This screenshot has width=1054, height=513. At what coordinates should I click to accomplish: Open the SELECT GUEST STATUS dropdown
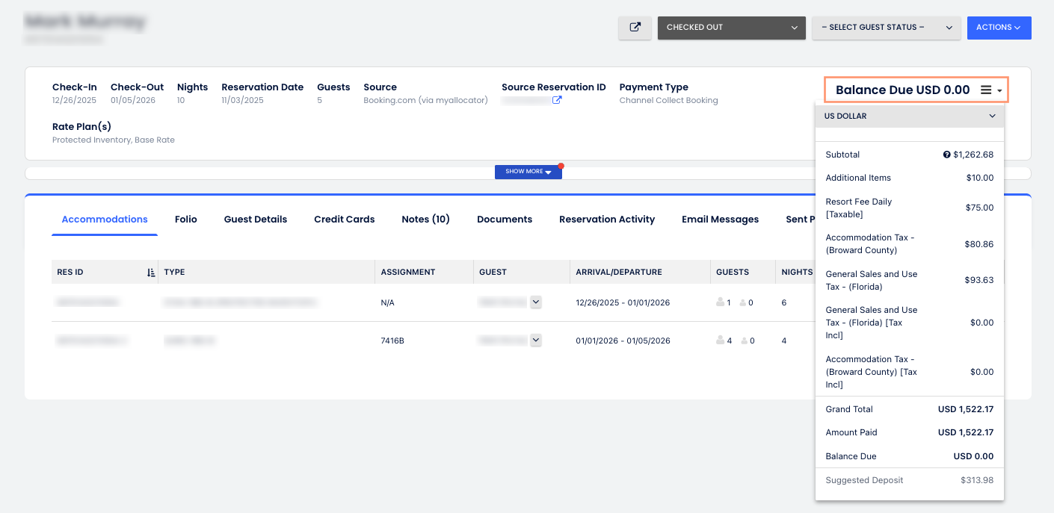[887, 28]
